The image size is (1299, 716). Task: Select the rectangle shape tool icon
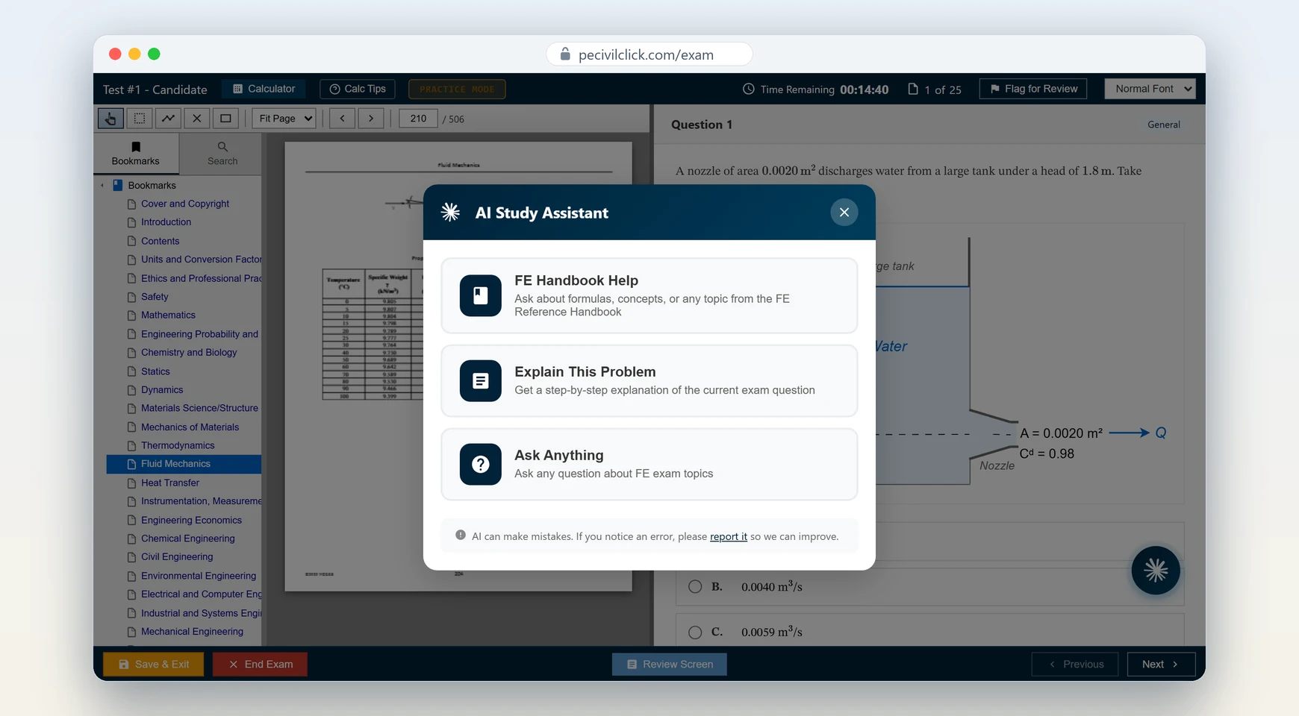pyautogui.click(x=225, y=118)
